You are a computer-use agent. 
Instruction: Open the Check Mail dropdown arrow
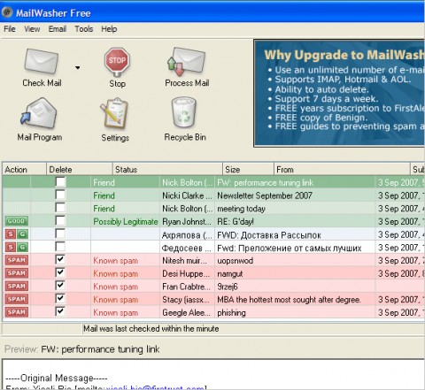[78, 68]
